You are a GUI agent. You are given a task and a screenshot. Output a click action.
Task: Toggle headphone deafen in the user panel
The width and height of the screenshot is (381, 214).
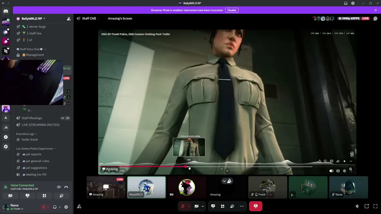pos(55,207)
